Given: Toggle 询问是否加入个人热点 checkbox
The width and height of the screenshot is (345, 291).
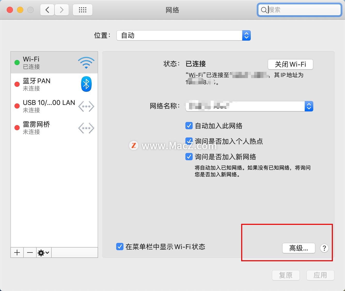Looking at the screenshot, I should pyautogui.click(x=189, y=141).
